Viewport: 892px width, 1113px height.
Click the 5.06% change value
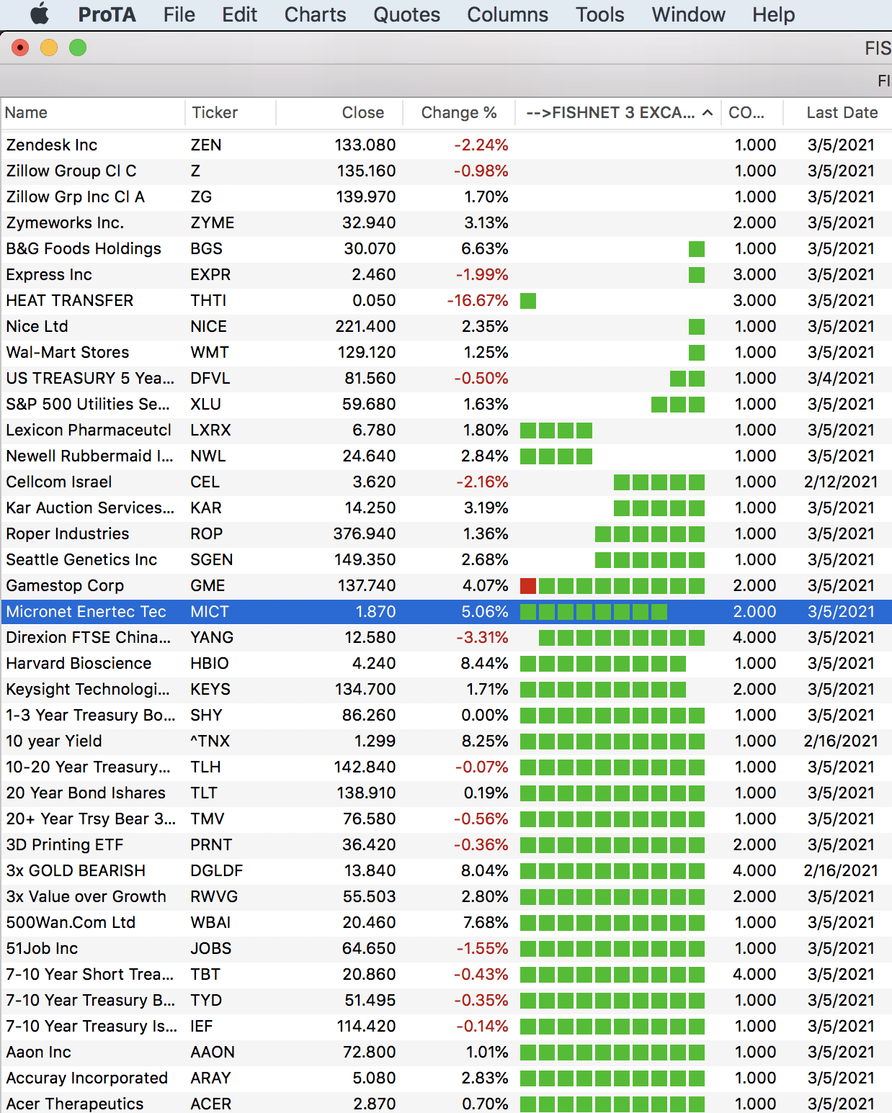(x=485, y=611)
